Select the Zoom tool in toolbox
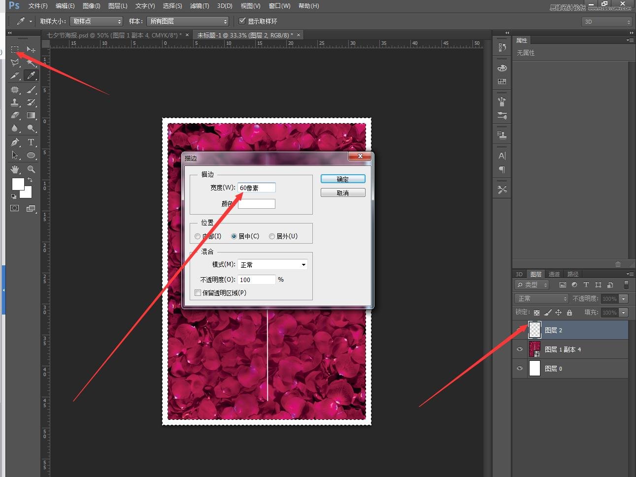Viewport: 636px width, 477px height. pos(31,169)
